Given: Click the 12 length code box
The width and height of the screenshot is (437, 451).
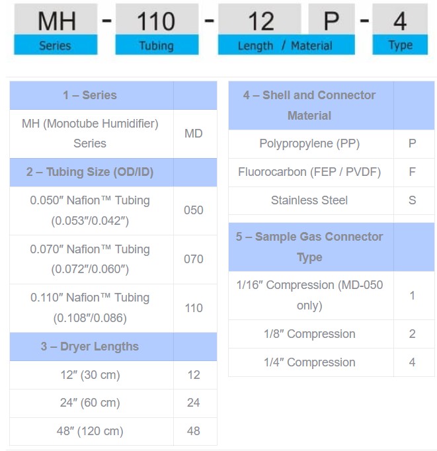Looking at the screenshot, I should coord(260,20).
